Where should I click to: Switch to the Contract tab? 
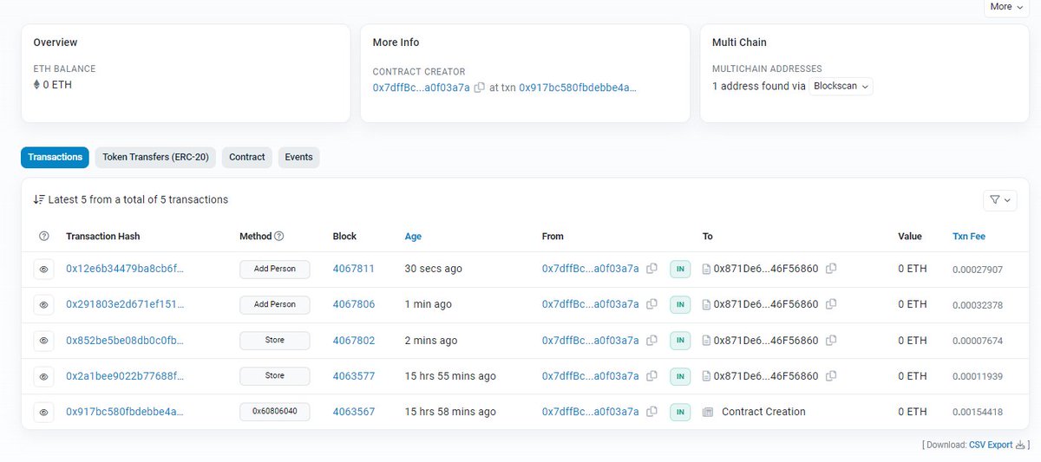tap(247, 157)
